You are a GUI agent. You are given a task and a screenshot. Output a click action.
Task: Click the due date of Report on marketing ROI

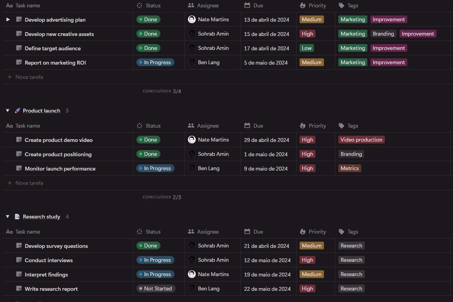click(266, 63)
